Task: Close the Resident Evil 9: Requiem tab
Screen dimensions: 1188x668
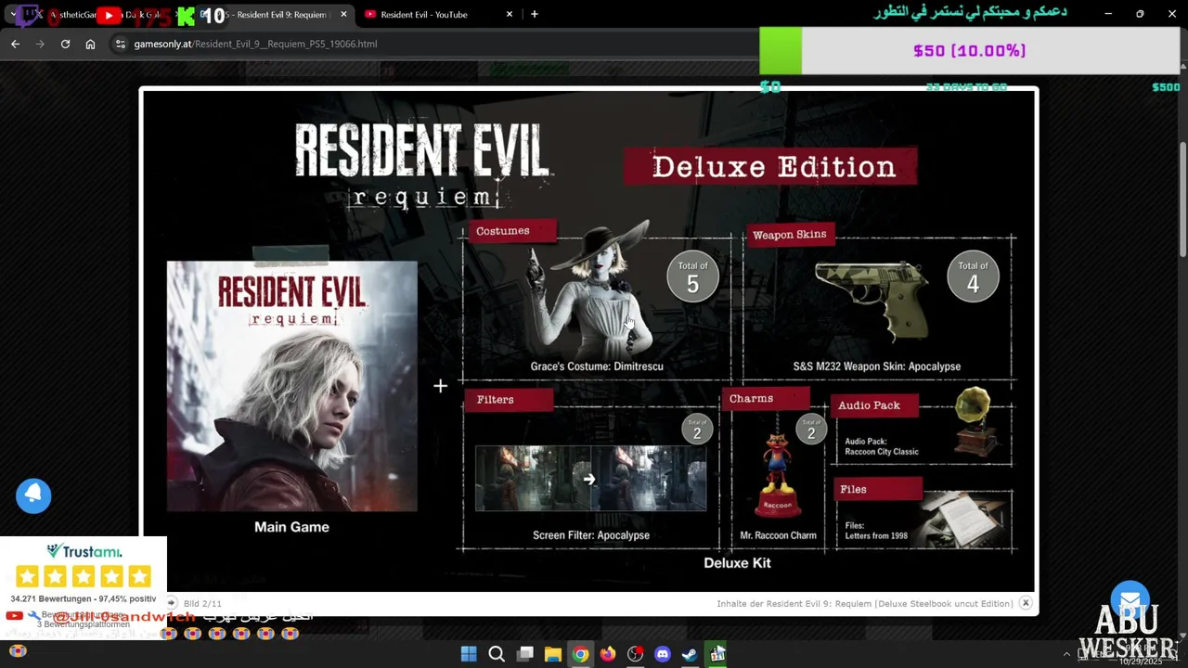Action: pyautogui.click(x=343, y=15)
